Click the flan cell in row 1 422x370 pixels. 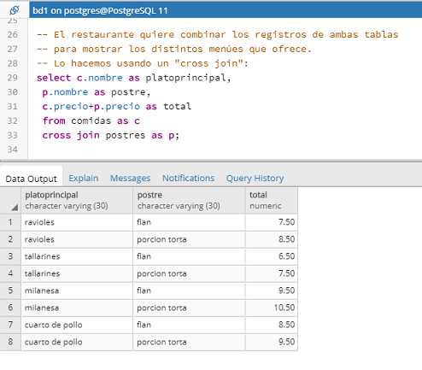pyautogui.click(x=189, y=222)
